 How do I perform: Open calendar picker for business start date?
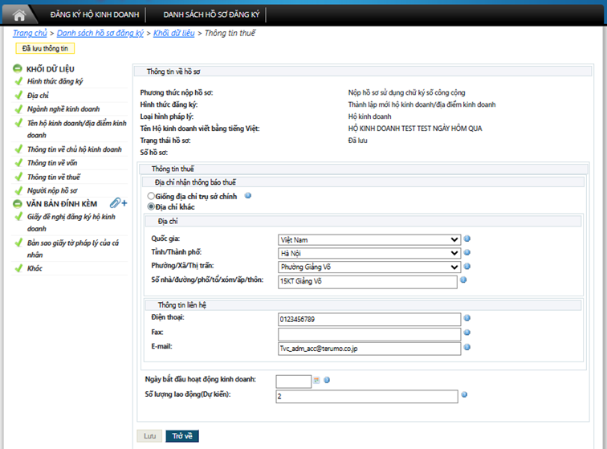(x=317, y=380)
